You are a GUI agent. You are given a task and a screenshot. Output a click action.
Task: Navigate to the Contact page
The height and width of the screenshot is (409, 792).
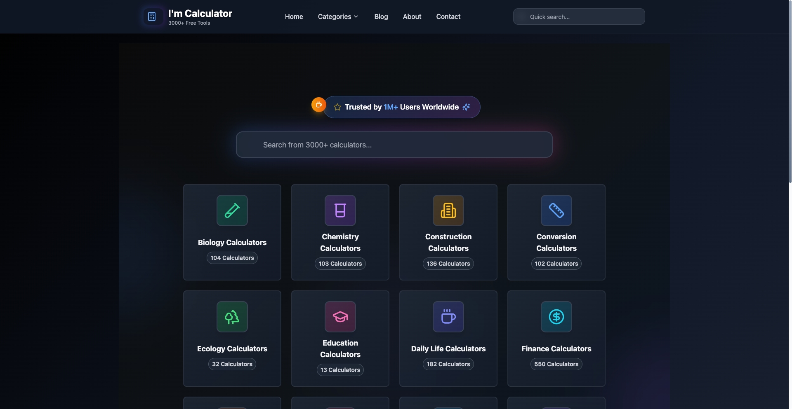pos(448,16)
